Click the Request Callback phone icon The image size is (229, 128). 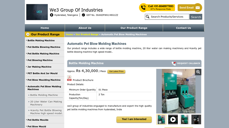pyautogui.click(x=174, y=63)
